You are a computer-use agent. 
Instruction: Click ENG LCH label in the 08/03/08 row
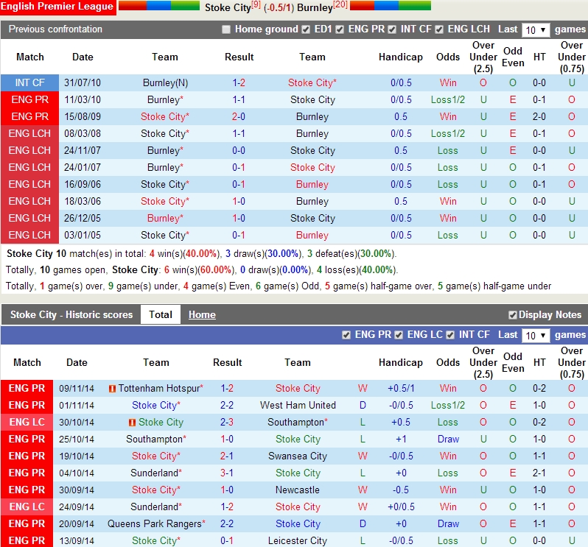(29, 133)
